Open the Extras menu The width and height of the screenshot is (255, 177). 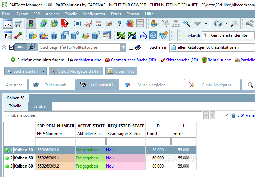(x=116, y=14)
